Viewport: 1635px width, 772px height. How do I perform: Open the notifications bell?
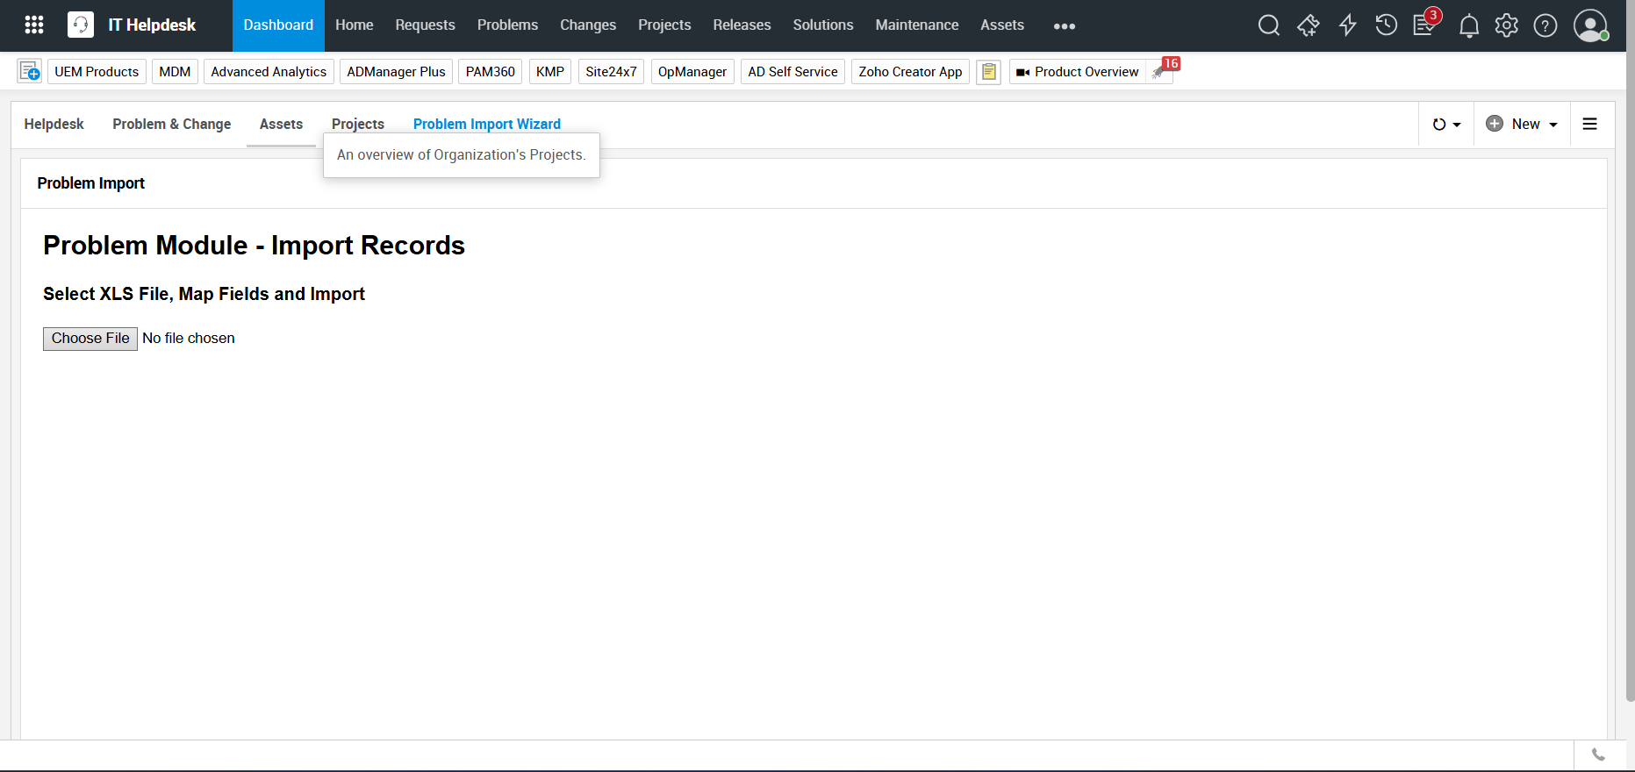click(x=1468, y=26)
